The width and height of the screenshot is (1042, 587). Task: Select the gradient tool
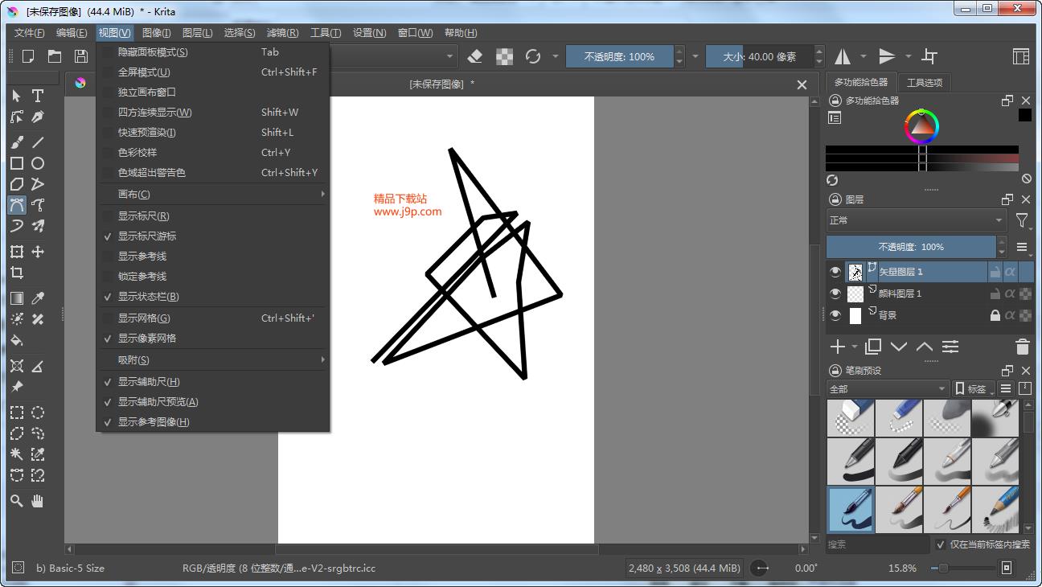(17, 298)
